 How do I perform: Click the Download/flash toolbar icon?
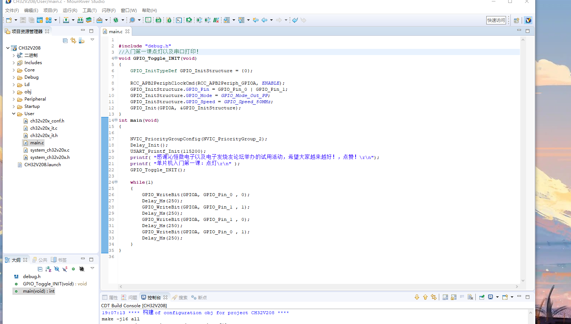(x=99, y=20)
